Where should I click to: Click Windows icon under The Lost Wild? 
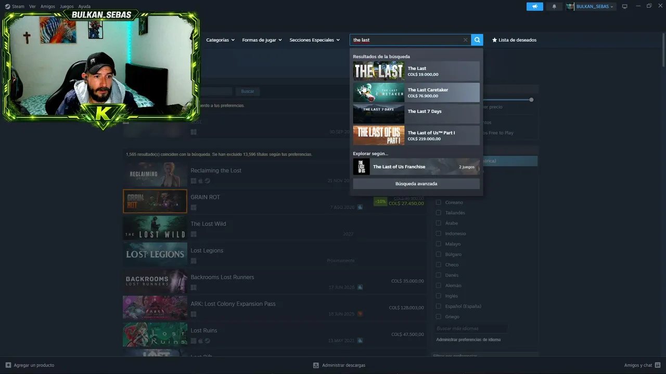(x=194, y=234)
